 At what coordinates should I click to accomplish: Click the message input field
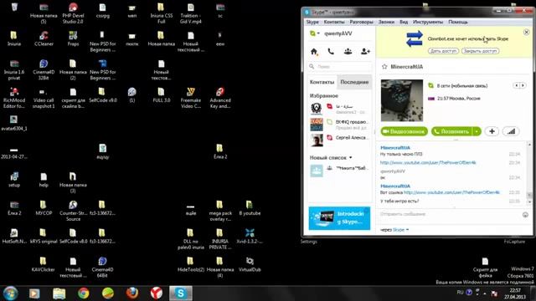pos(450,214)
